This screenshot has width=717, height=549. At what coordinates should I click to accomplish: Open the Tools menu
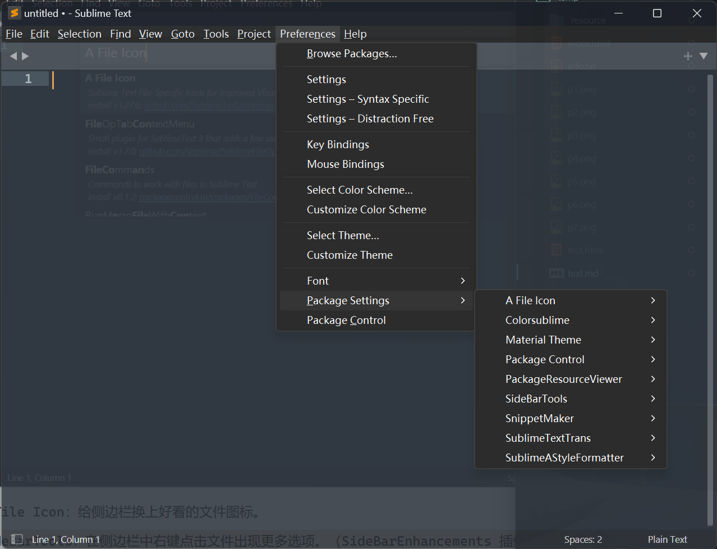[x=216, y=34]
